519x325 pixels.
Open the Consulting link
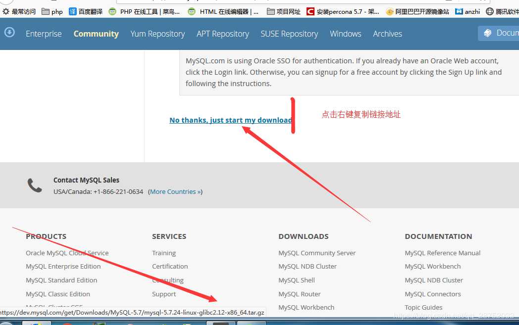coord(168,280)
